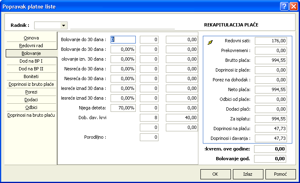300x183 pixels.
Task: Click the yellow lightning bolt icon
Action: tap(210, 41)
